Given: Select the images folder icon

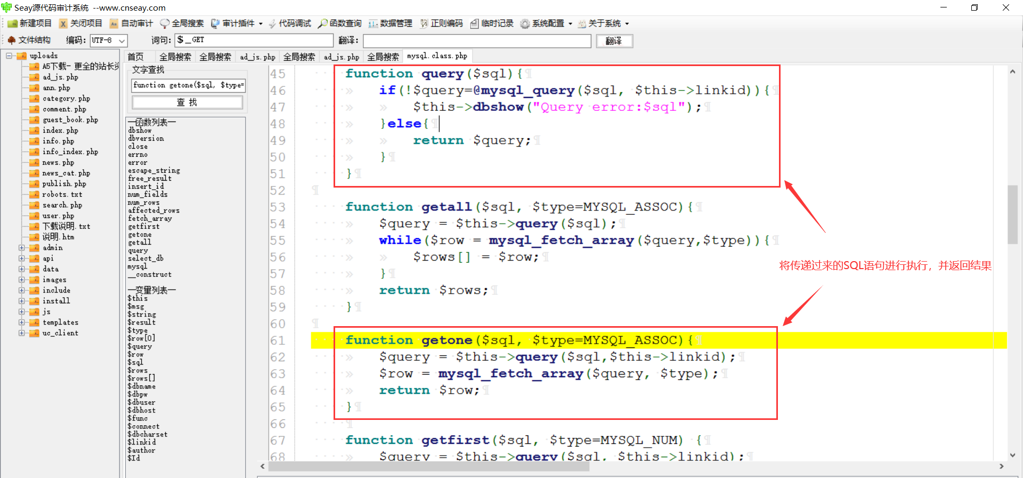Looking at the screenshot, I should pyautogui.click(x=35, y=280).
